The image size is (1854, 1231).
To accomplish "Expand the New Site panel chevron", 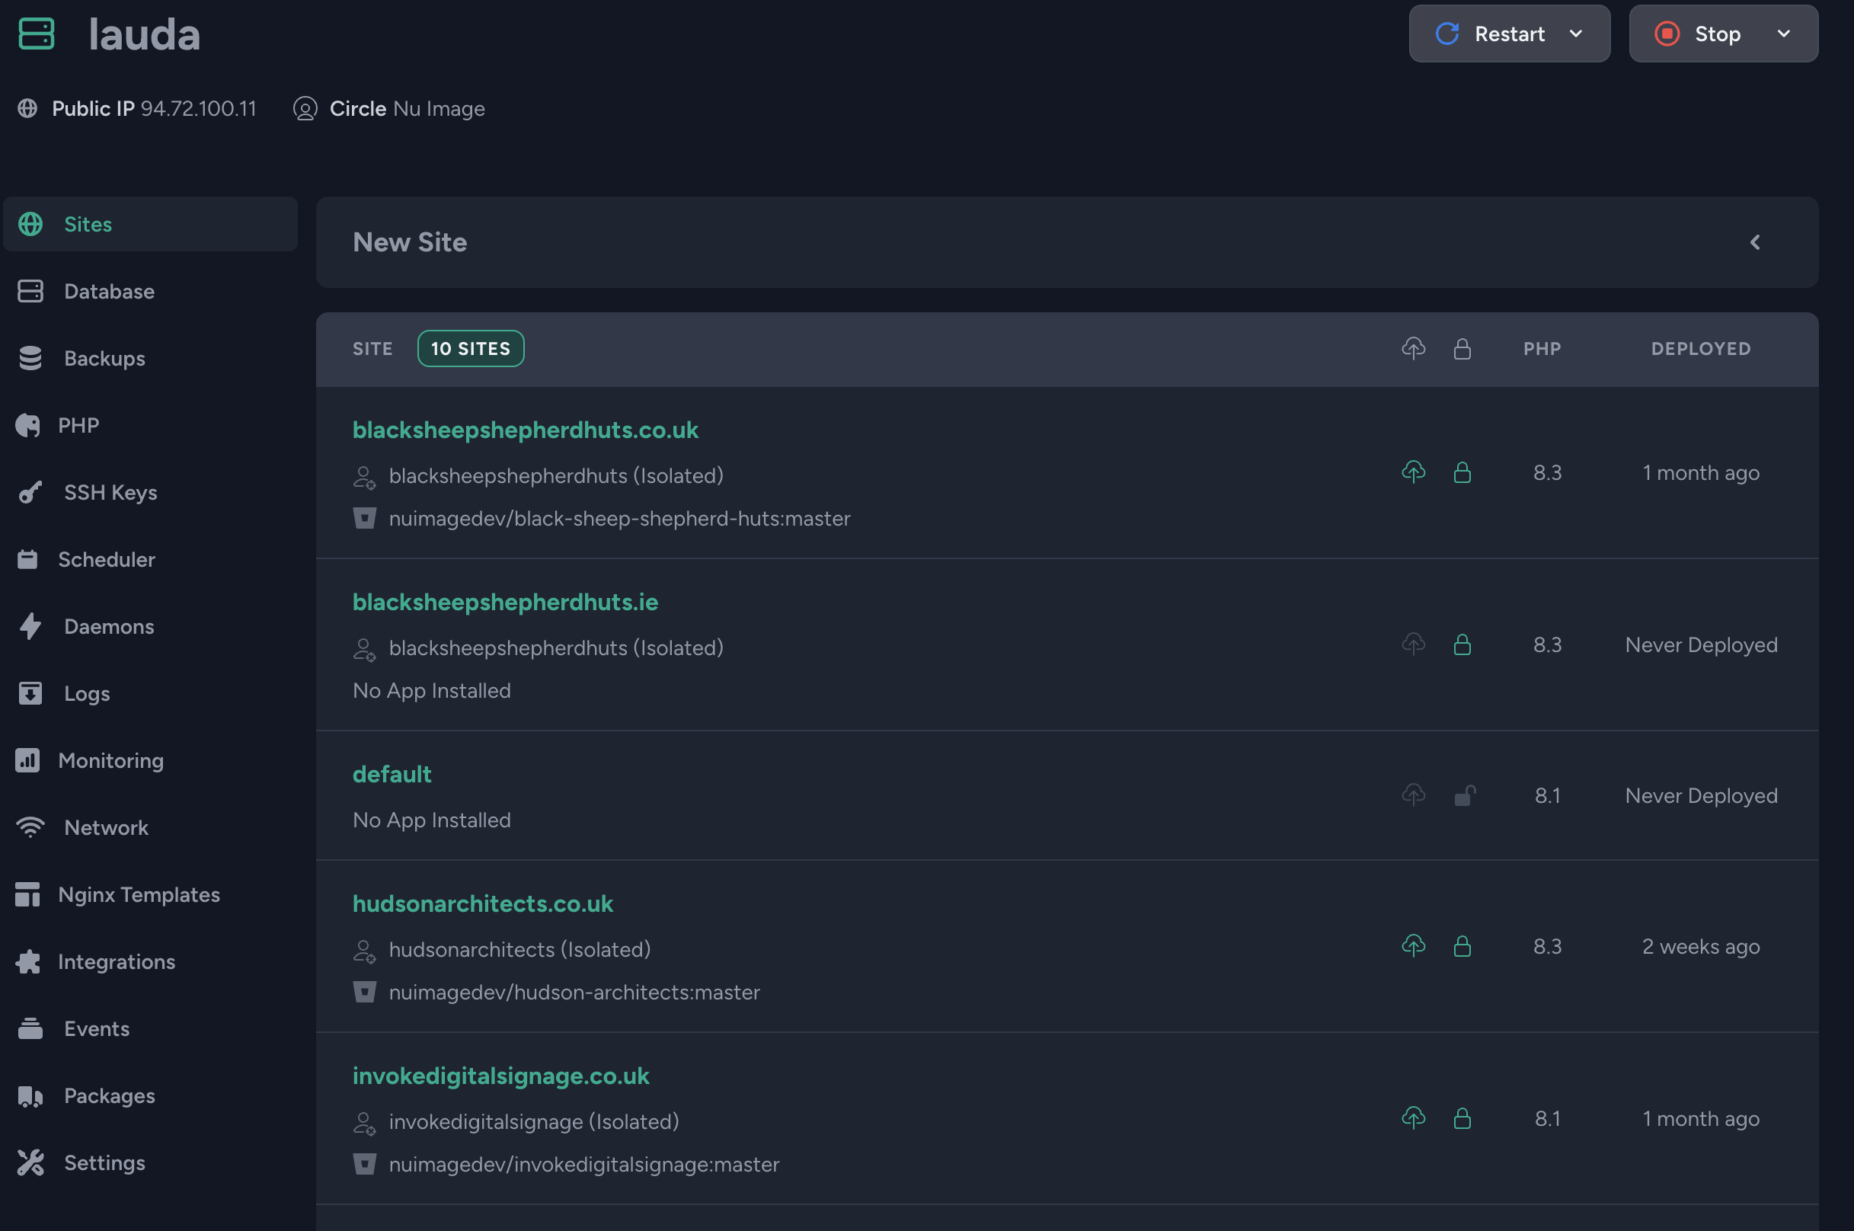I will (x=1755, y=242).
